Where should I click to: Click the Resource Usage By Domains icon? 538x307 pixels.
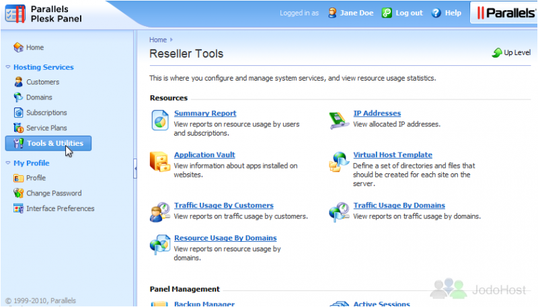pyautogui.click(x=160, y=244)
